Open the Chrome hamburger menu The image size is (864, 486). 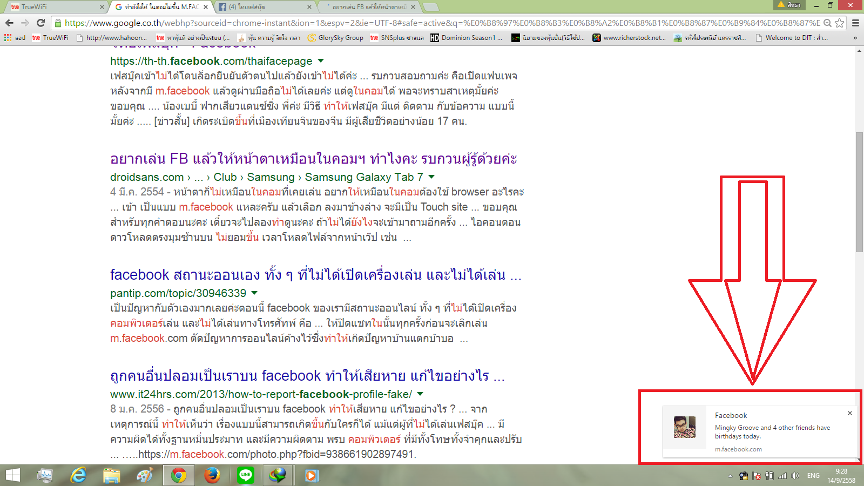pos(855,23)
